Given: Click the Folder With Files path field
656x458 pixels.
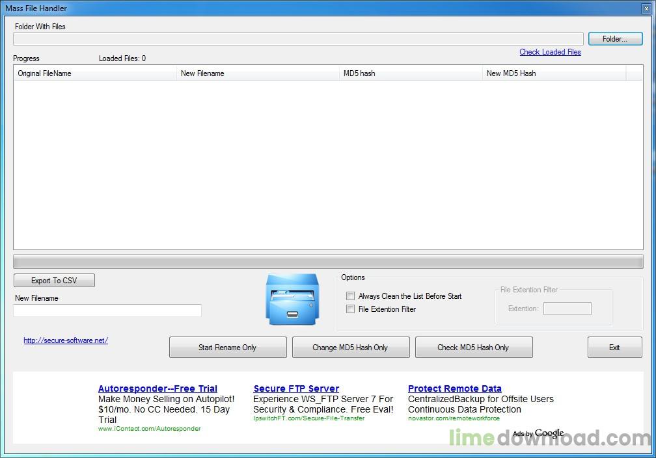Looking at the screenshot, I should pos(298,39).
